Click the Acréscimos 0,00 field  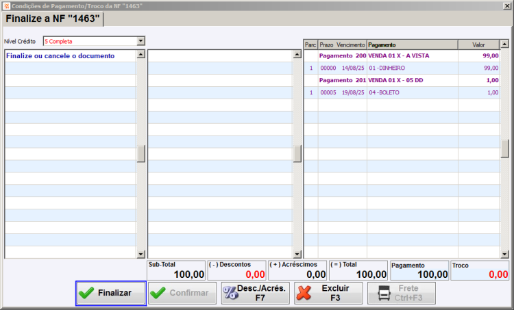click(x=297, y=270)
